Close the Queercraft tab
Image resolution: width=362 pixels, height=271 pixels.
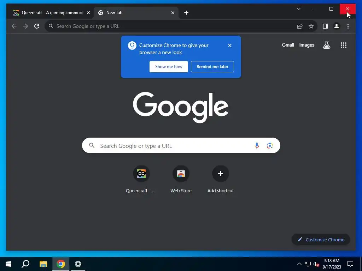point(88,13)
